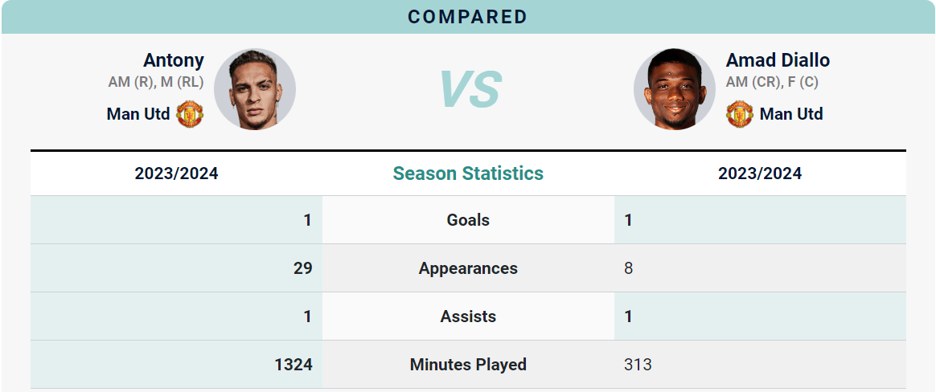Select the Goals statistic row label
Viewport: 936px width, 392px height.
click(x=468, y=220)
